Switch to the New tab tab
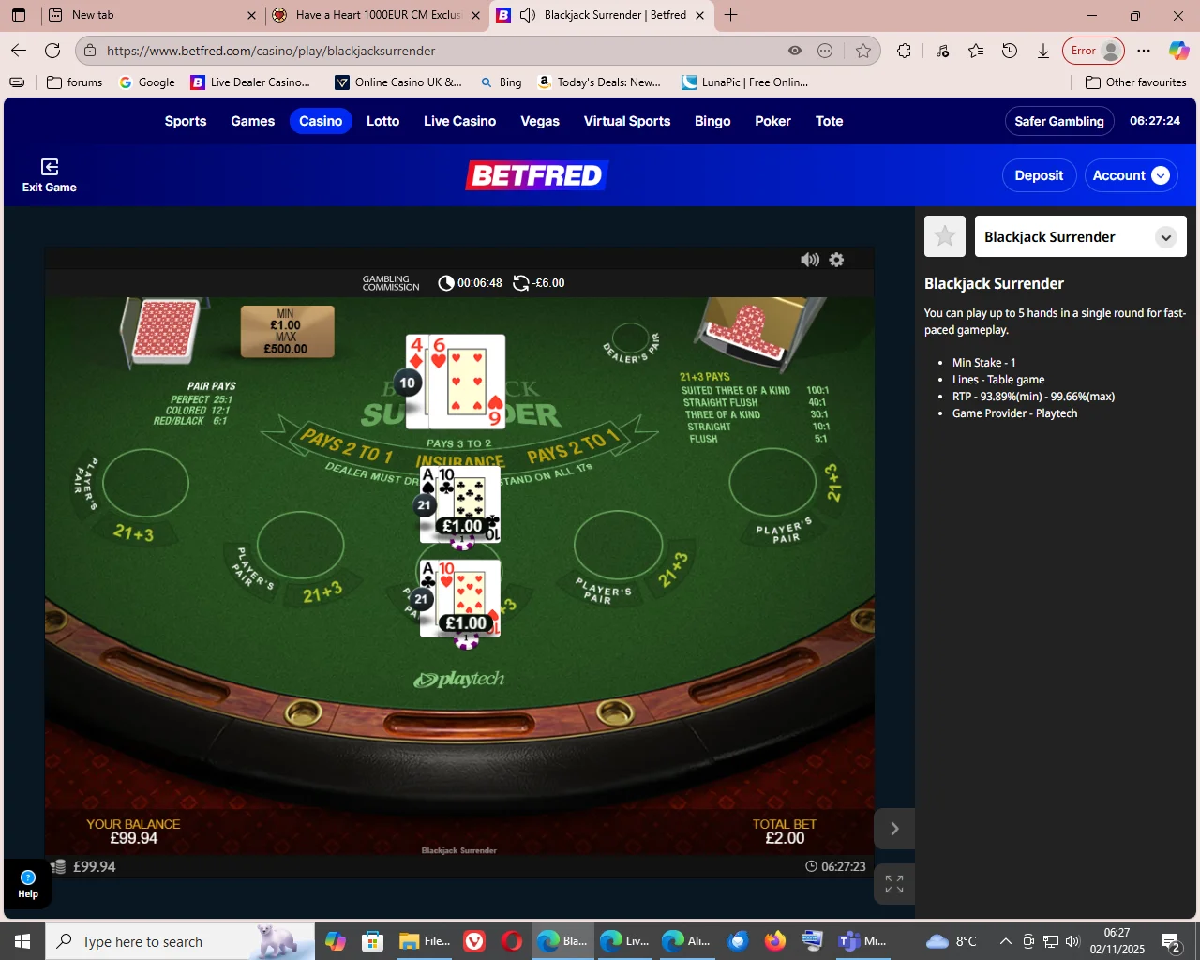 (x=150, y=15)
